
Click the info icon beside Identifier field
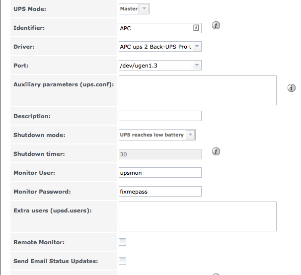tap(216, 25)
